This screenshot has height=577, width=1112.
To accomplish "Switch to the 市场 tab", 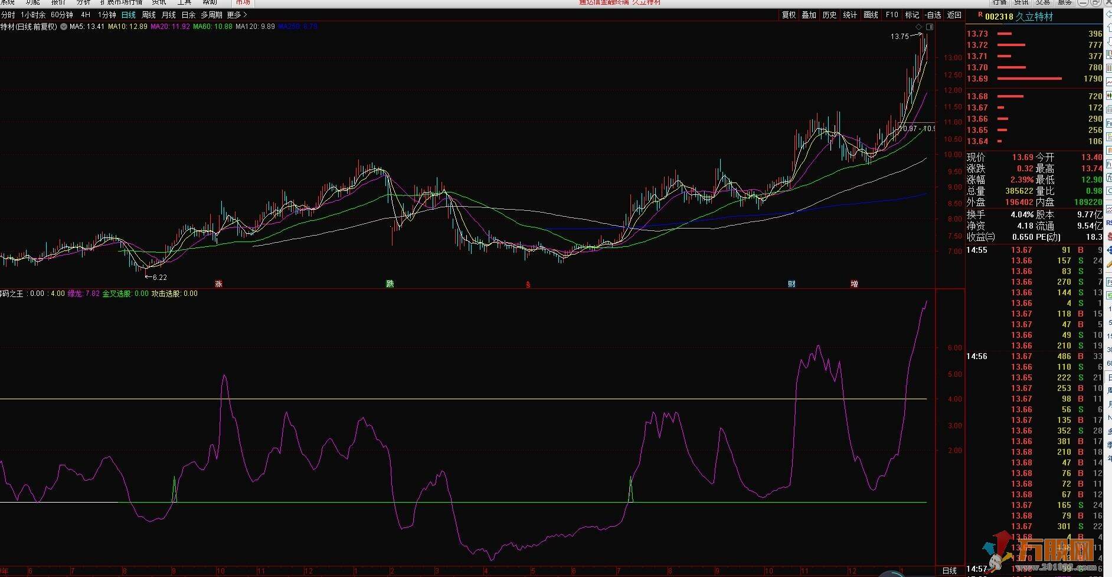I will (243, 2).
